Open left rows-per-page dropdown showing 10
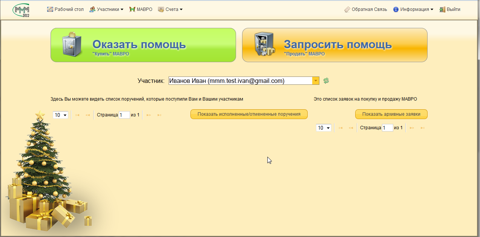Viewport: 480px width, 237px height. [x=60, y=115]
